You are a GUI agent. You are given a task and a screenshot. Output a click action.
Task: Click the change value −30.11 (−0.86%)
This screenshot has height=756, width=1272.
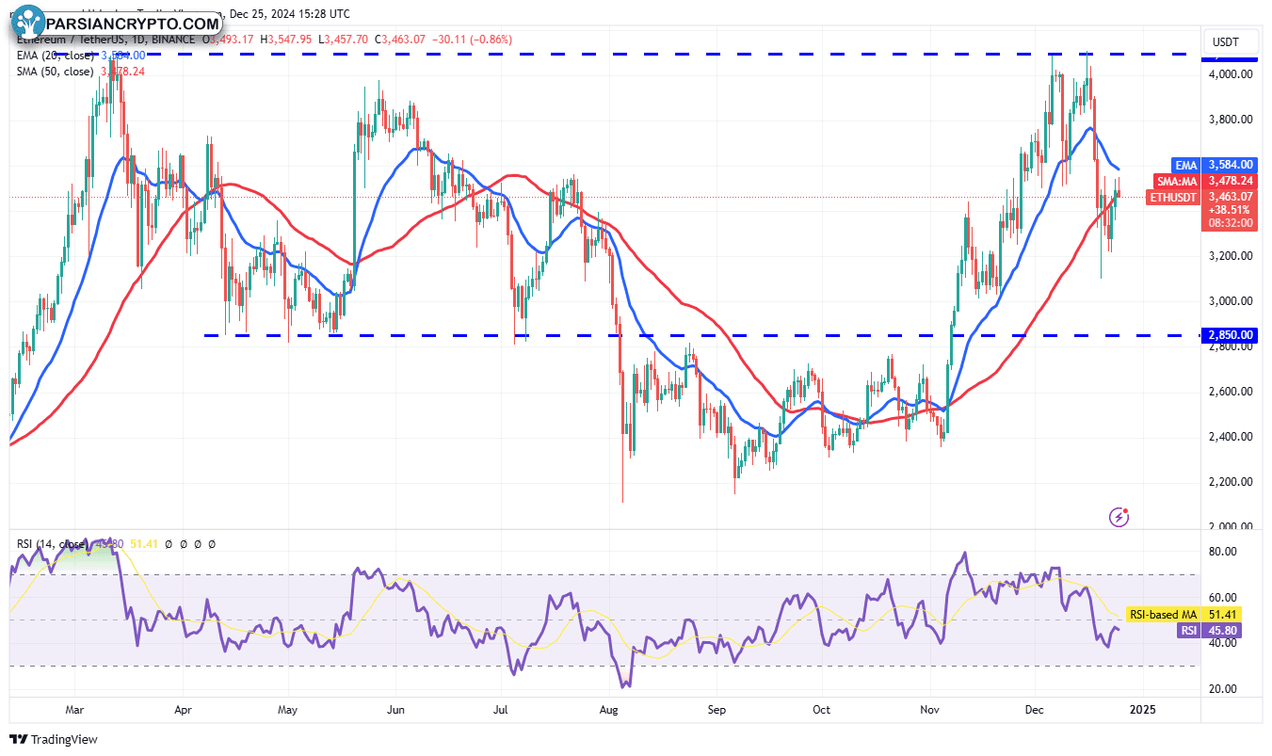[x=475, y=39]
